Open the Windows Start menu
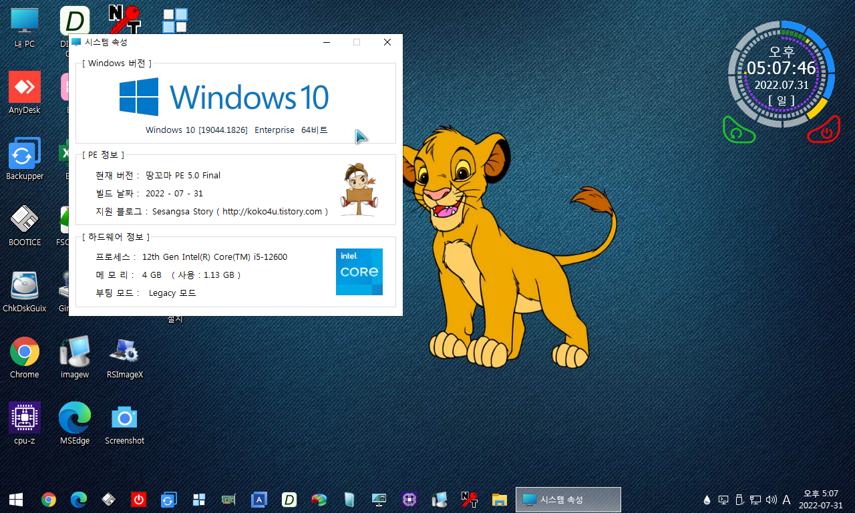The image size is (855, 513). pyautogui.click(x=16, y=499)
